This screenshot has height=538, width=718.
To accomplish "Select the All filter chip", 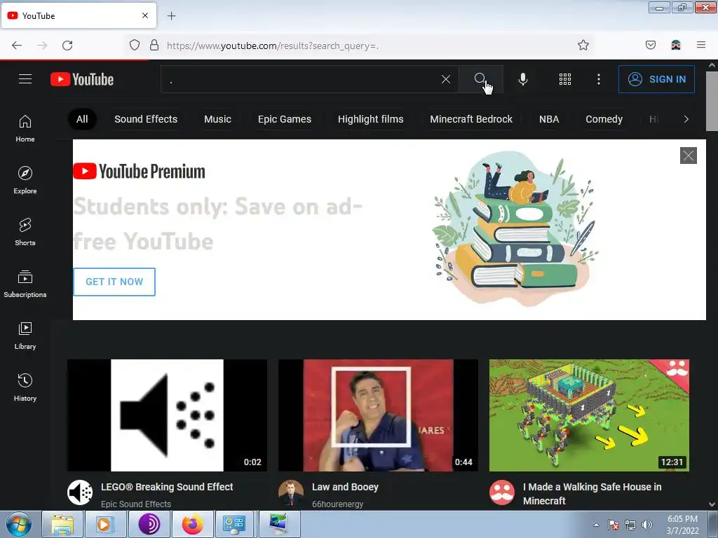I will (x=82, y=119).
